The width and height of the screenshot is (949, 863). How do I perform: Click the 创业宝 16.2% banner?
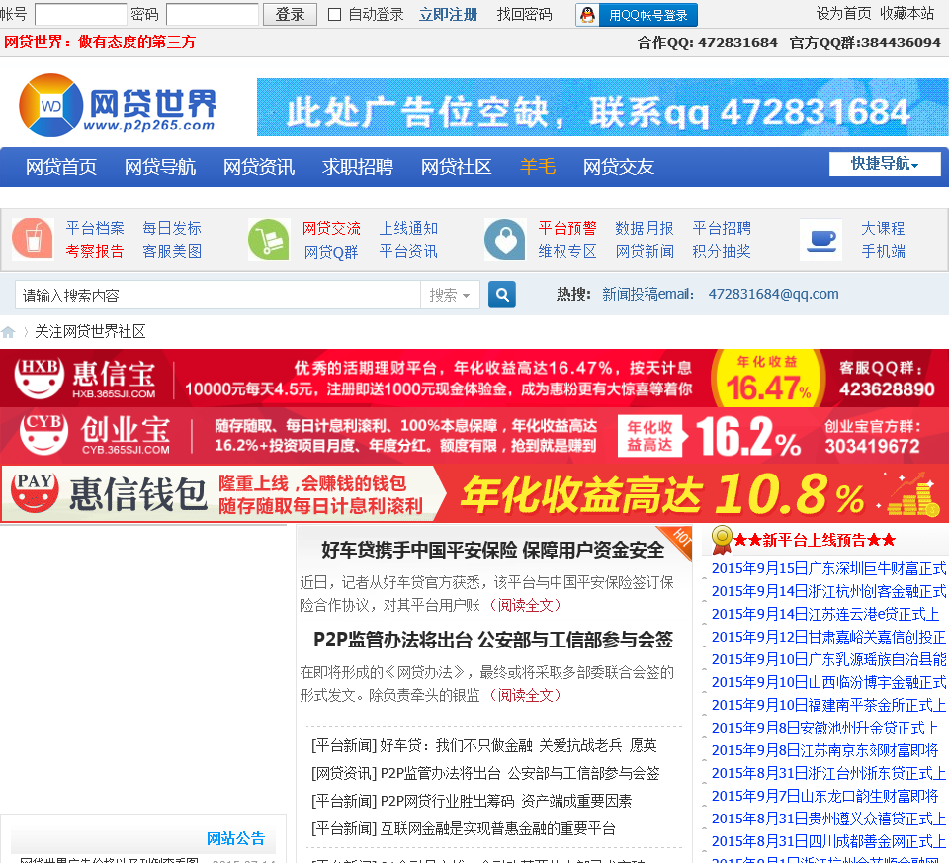474,436
